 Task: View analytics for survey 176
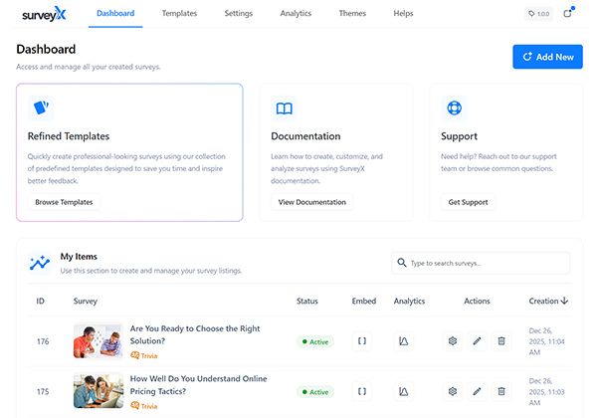point(404,341)
